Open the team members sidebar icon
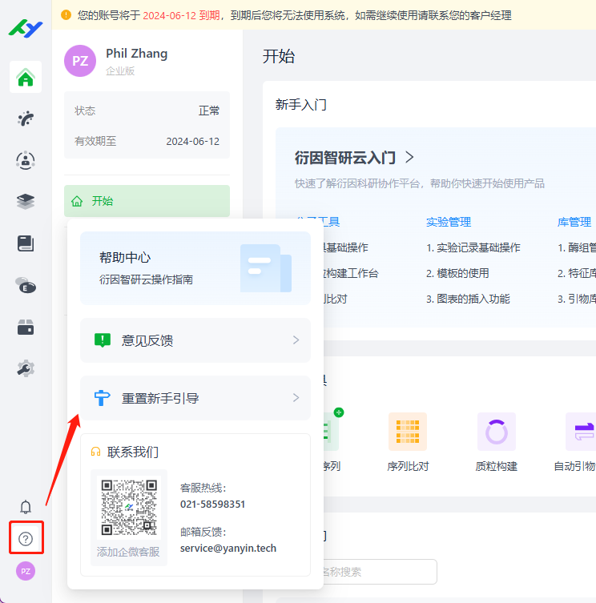 pos(26,160)
